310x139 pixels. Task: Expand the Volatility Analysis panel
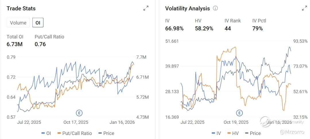click(x=305, y=8)
